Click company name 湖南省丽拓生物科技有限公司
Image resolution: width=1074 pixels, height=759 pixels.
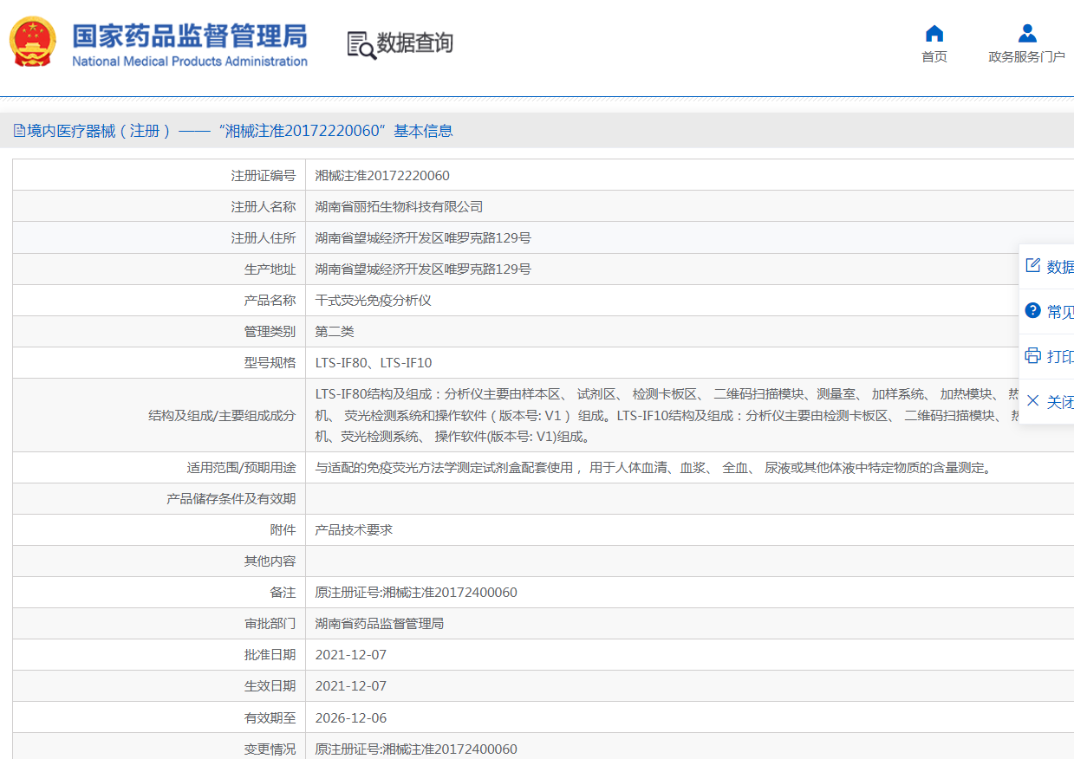tap(399, 207)
